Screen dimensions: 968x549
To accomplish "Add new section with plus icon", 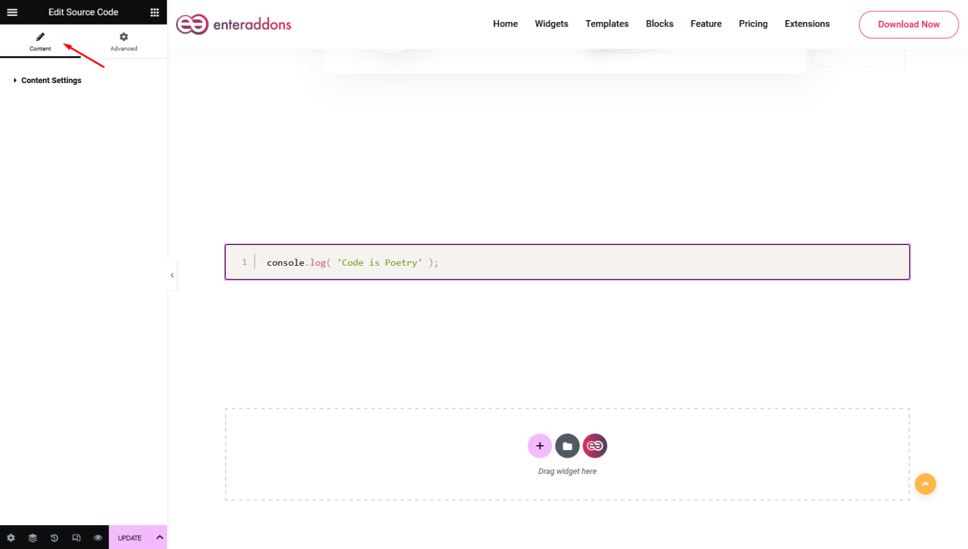I will 540,446.
